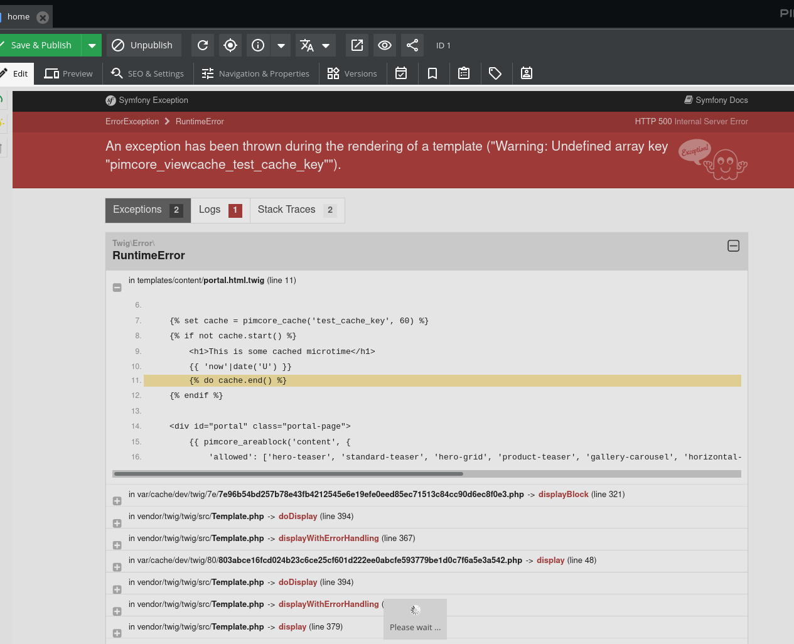This screenshot has height=644, width=794.
Task: Click the share icon in the toolbar
Action: [412, 45]
